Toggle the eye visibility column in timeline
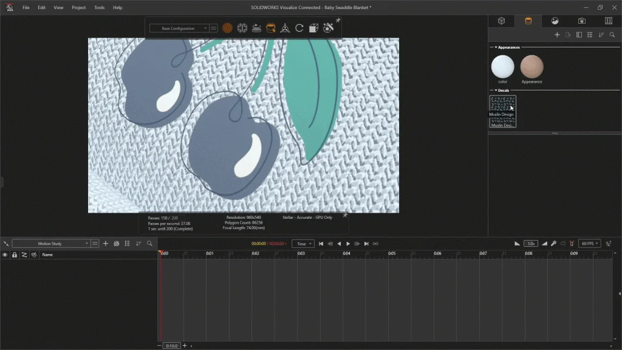622x350 pixels. 5,255
